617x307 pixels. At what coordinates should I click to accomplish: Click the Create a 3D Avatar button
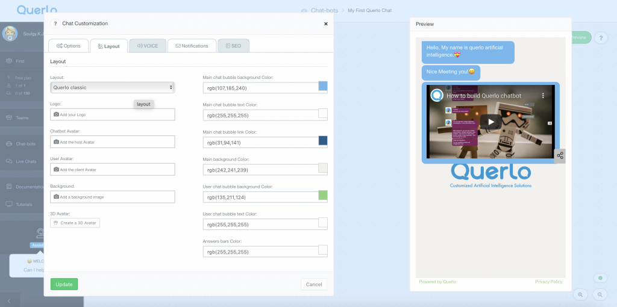(75, 223)
